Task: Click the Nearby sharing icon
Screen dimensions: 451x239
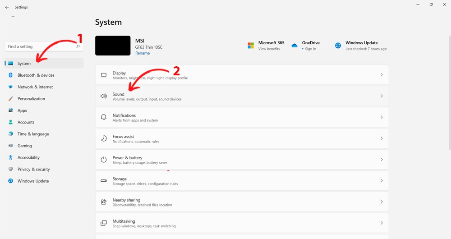Action: click(104, 202)
